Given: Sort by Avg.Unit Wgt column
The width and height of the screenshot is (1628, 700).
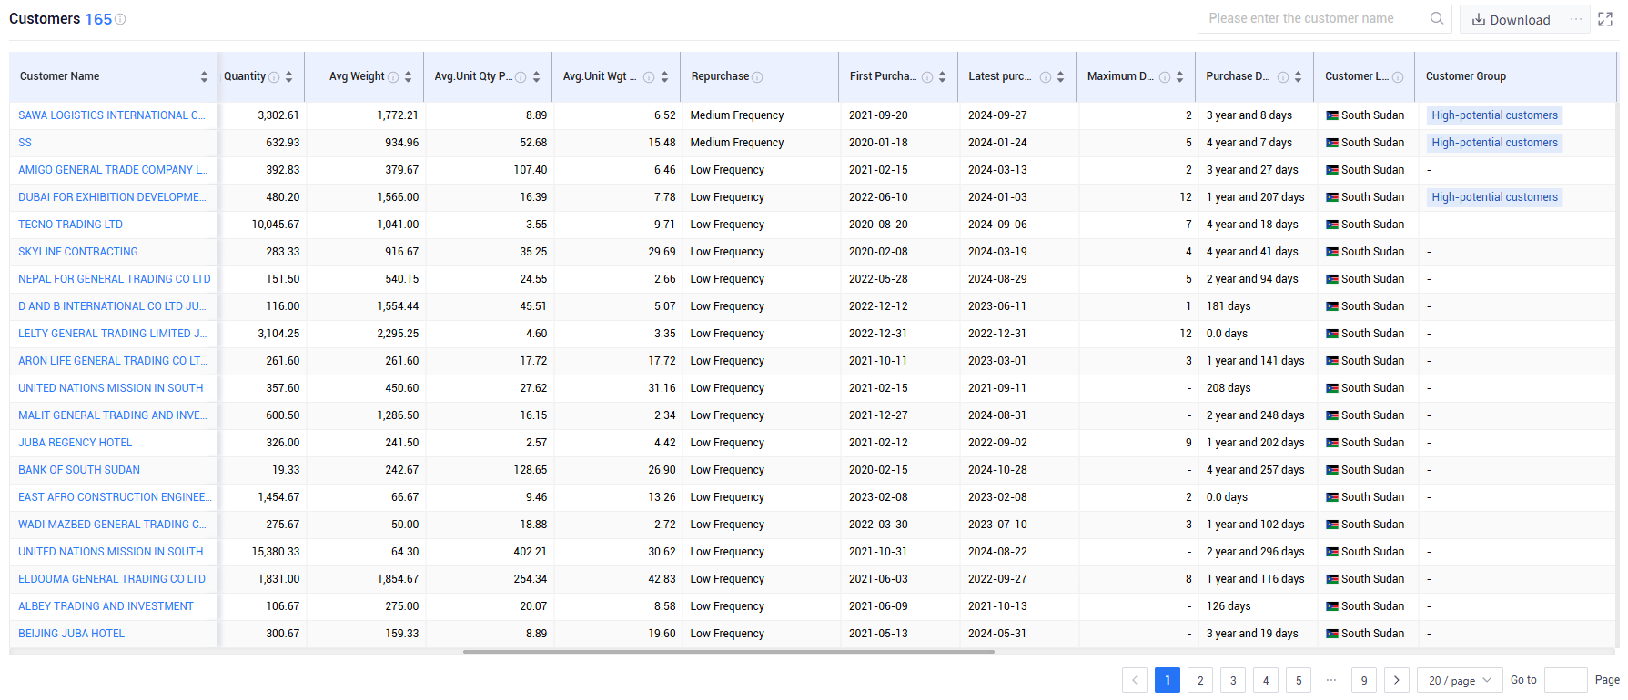Looking at the screenshot, I should pyautogui.click(x=664, y=76).
